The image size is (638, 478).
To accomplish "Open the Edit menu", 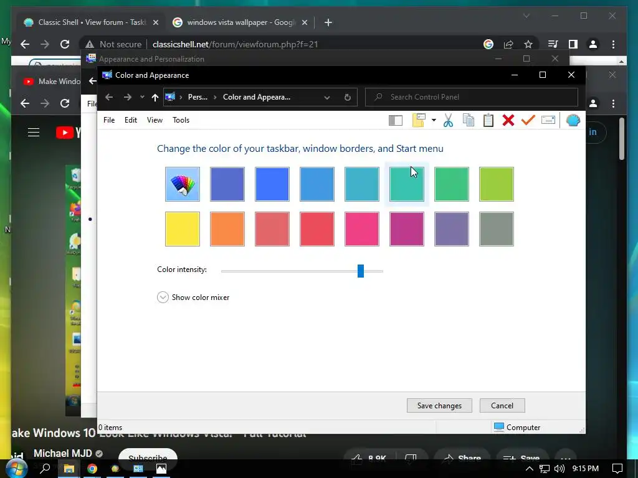I will click(131, 120).
